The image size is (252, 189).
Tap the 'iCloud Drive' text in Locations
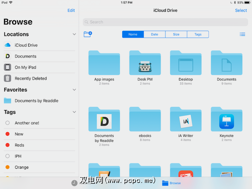[x=26, y=45]
